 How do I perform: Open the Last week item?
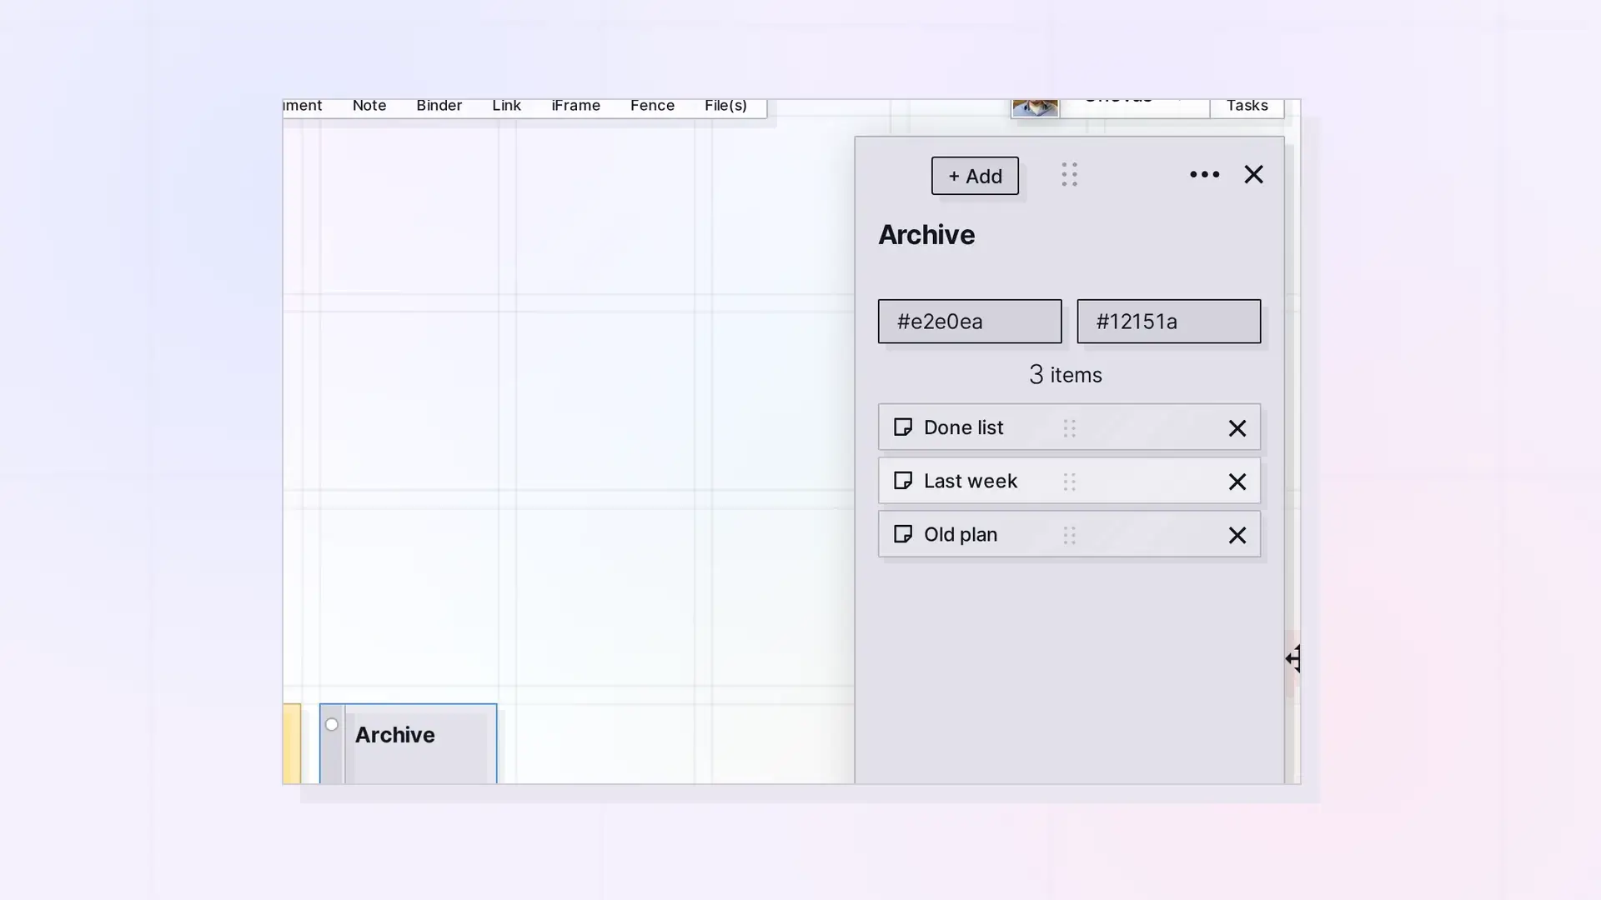point(1069,481)
